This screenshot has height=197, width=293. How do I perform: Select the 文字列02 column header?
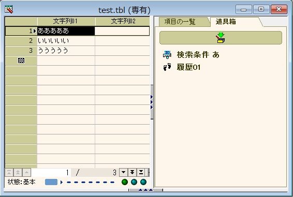(123, 21)
